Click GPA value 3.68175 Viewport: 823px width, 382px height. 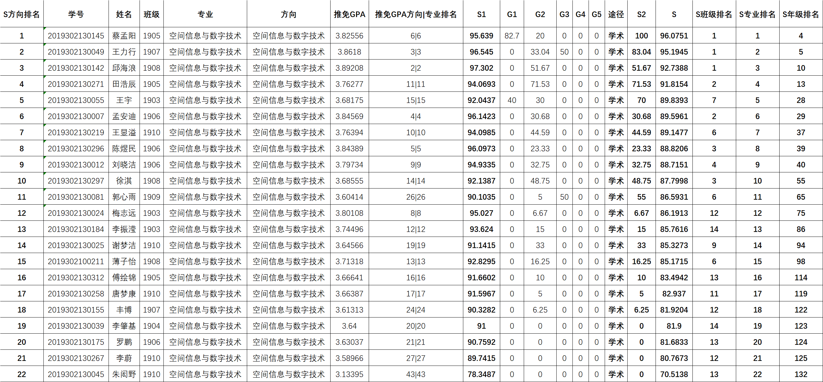(x=349, y=100)
